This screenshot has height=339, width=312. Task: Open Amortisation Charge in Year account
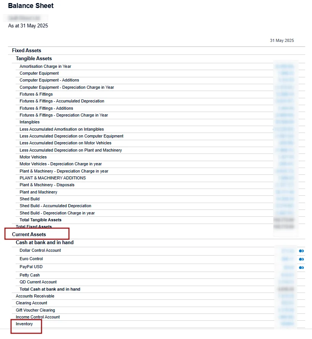point(45,66)
